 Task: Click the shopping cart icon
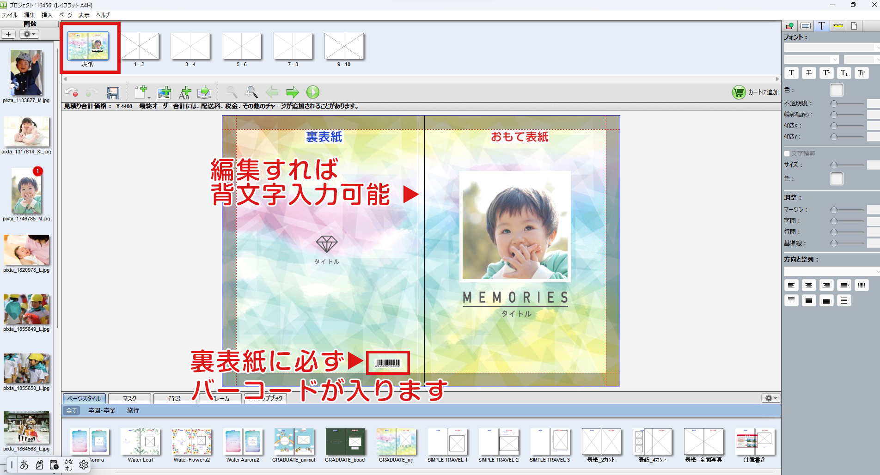(x=739, y=92)
